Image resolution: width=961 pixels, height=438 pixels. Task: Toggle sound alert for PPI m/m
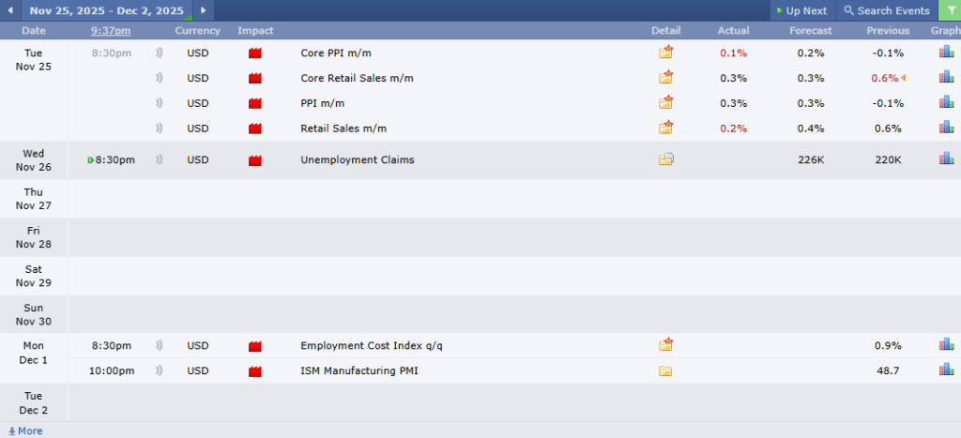pyautogui.click(x=158, y=103)
